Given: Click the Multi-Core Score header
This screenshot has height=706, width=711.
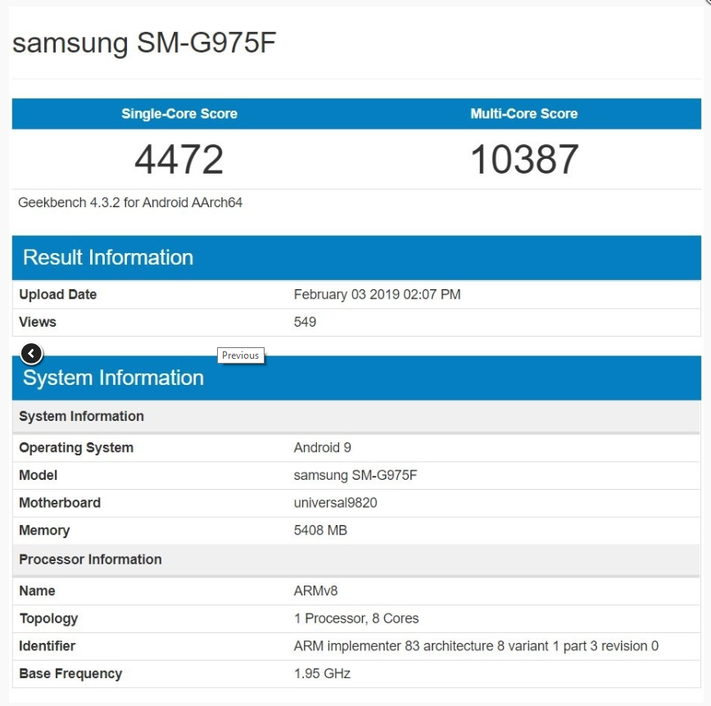Looking at the screenshot, I should 523,113.
